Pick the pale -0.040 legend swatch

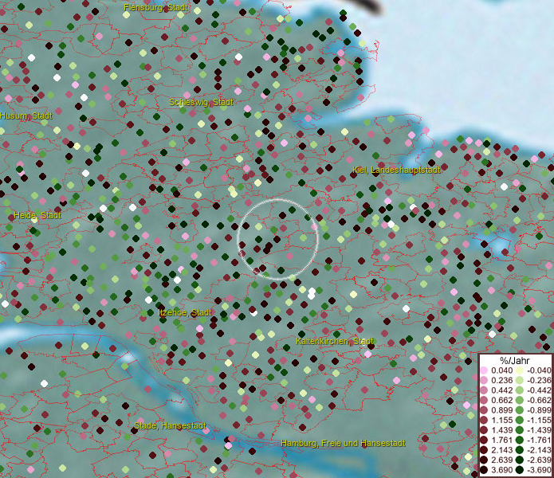click(520, 370)
